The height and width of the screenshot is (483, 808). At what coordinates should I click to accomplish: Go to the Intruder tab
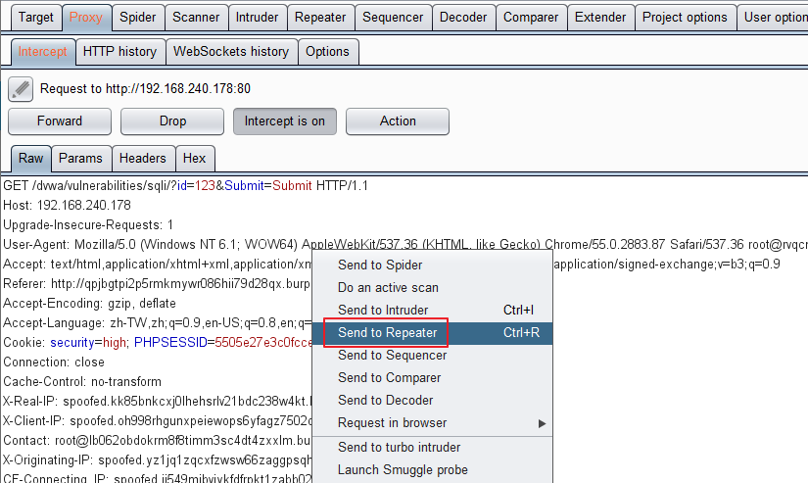point(257,18)
